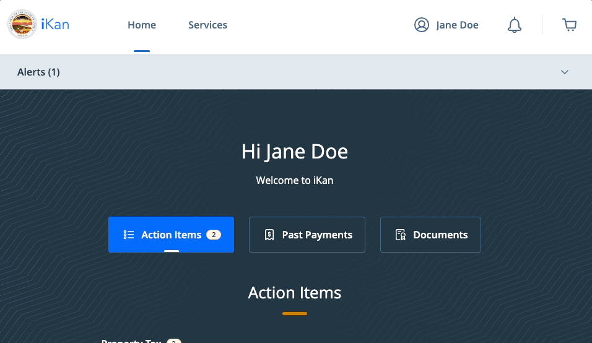
Task: Click the Welcome to iKan subtitle text
Action: click(295, 181)
